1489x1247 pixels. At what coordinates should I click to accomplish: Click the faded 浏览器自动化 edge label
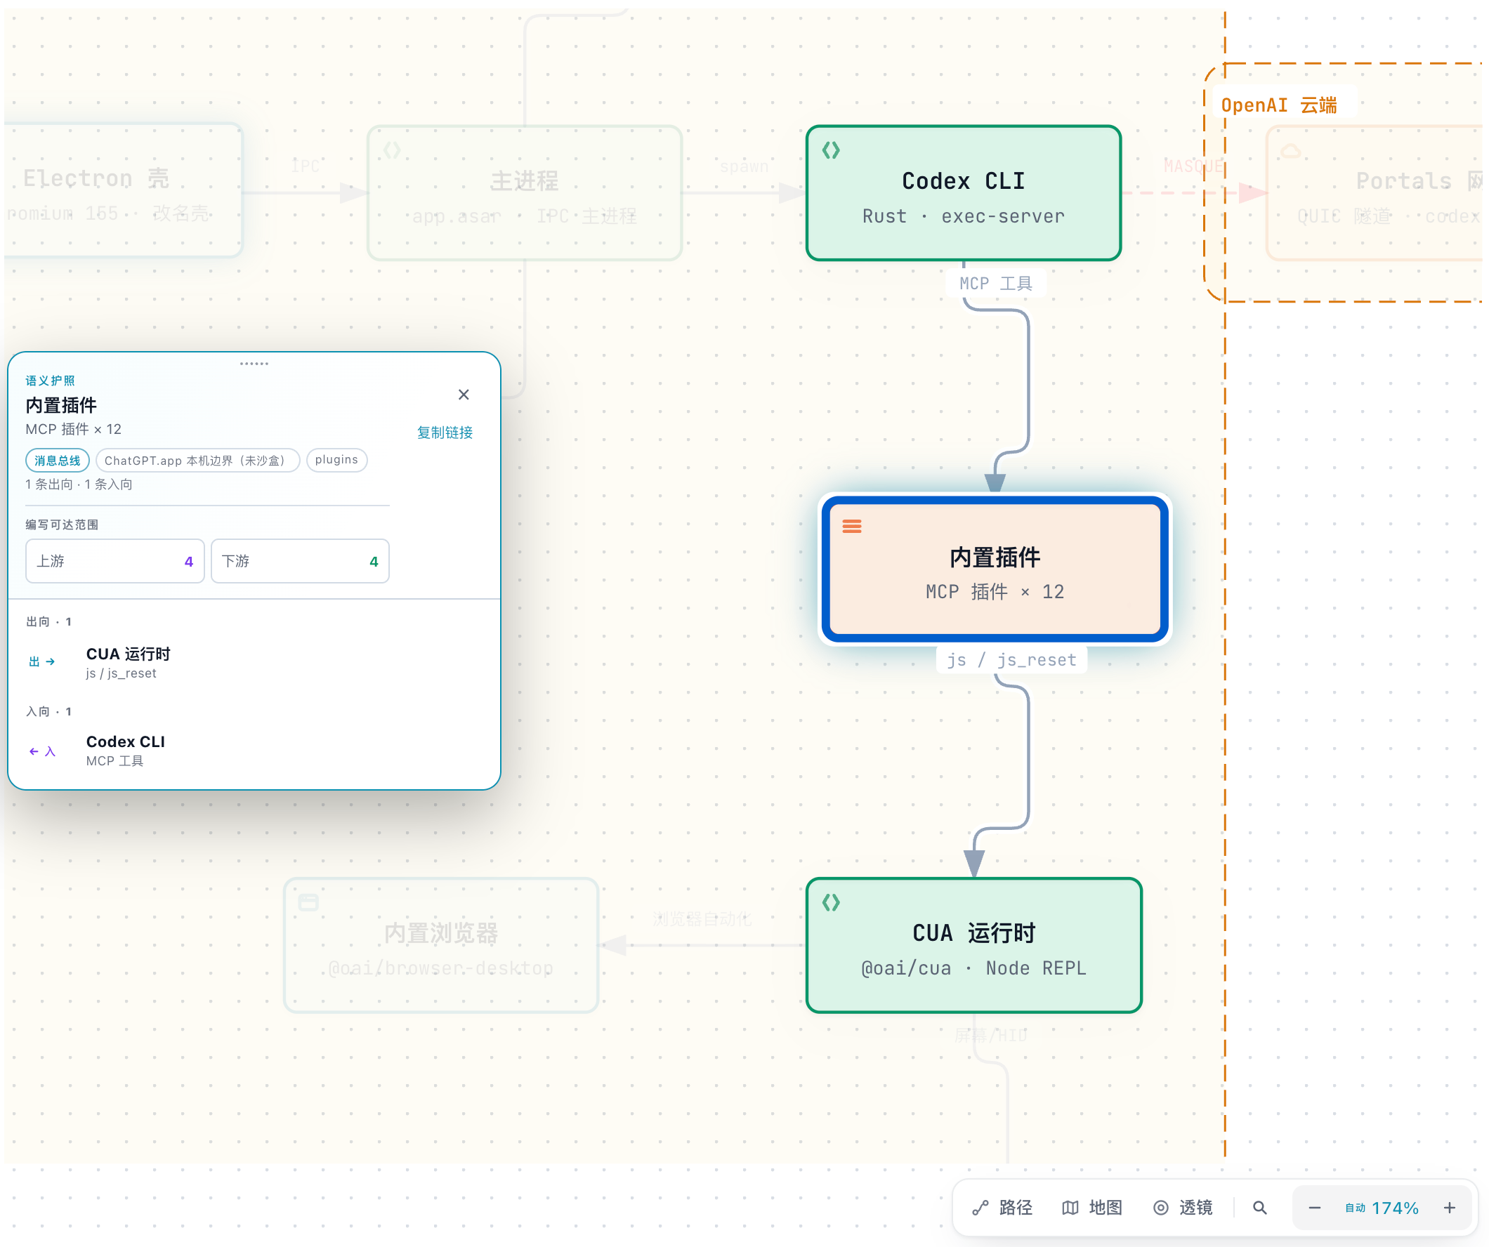point(702,920)
